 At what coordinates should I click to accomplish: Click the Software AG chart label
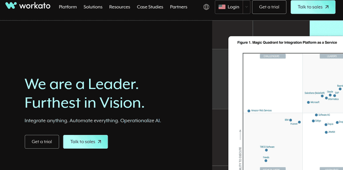pos(324,115)
